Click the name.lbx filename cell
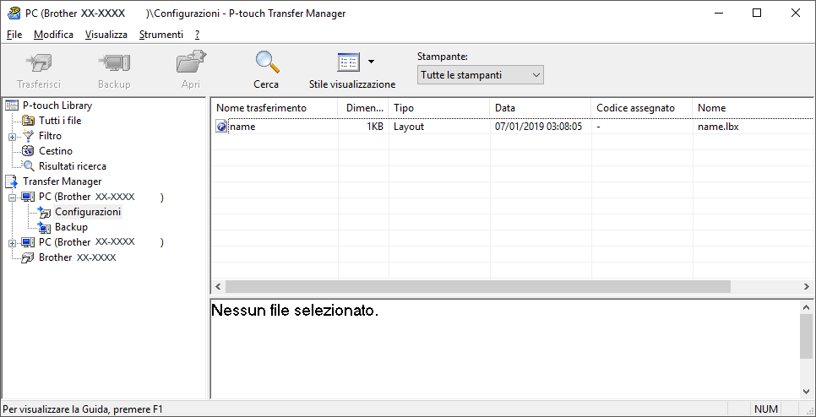816x417 pixels. (718, 127)
